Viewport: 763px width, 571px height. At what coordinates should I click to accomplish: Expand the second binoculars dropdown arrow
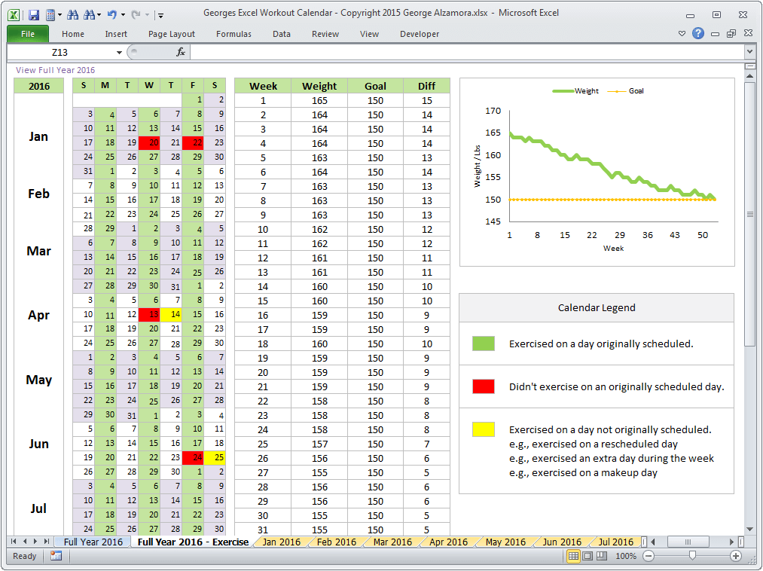click(x=99, y=15)
